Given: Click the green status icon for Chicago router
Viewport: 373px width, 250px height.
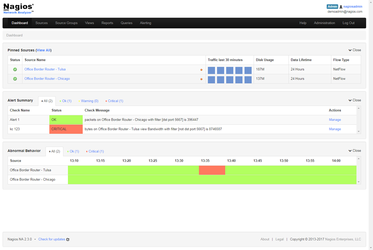Looking at the screenshot, I should point(15,79).
